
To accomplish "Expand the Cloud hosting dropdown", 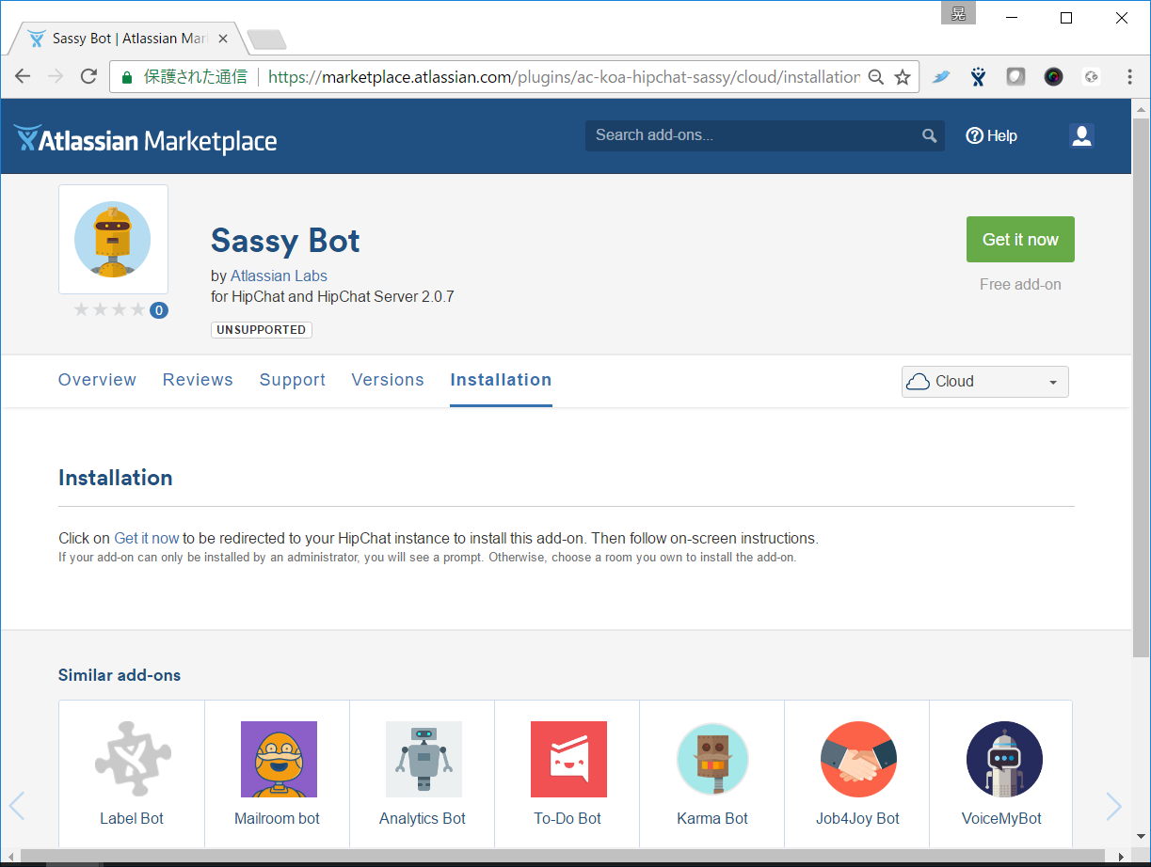I will 984,382.
